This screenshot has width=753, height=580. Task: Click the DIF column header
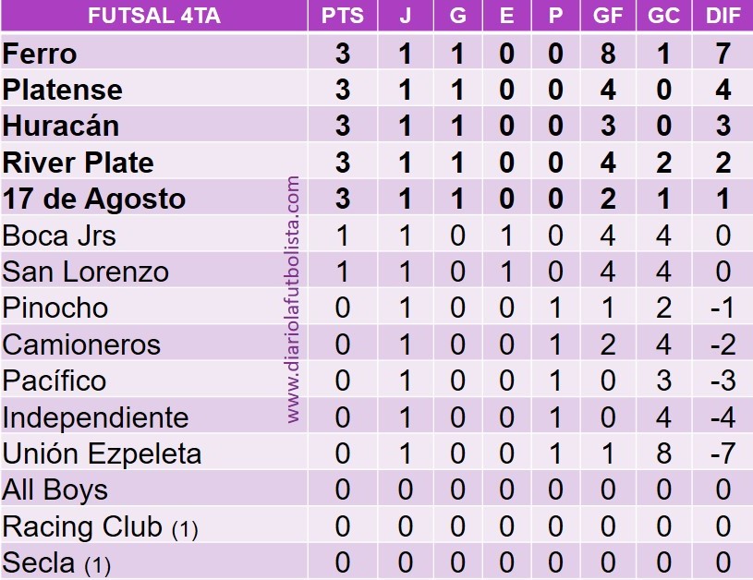coord(723,17)
